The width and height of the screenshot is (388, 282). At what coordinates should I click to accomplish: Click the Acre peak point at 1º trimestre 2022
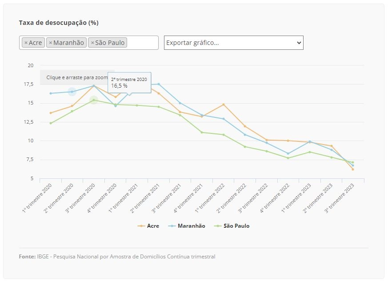click(x=224, y=105)
